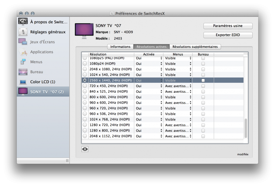Open Activée dropdown for 1280 x 720 row
Image resolution: width=275 pixels, height=187 pixels.
click(149, 125)
